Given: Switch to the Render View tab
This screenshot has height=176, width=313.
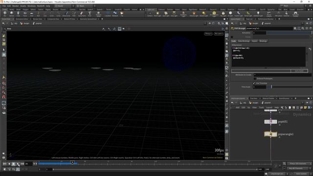Looking at the screenshot, I should (x=37, y=19).
